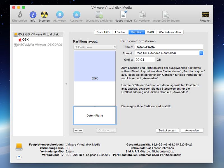The image size is (224, 168).
Task: Click the Image-Größe ändern icon
Action: (x=166, y=15)
